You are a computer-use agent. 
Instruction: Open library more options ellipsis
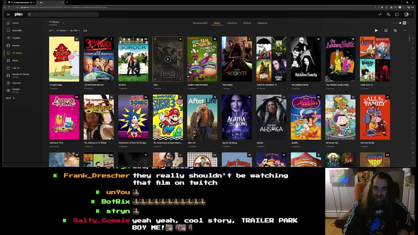point(405,30)
